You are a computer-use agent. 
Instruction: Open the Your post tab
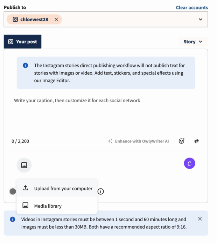tap(22, 42)
